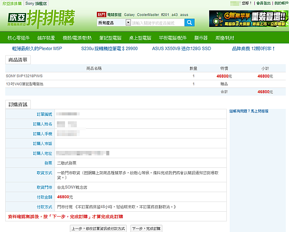
Task: Open the 平板電腦/配件 menu
Action: coord(173,38)
